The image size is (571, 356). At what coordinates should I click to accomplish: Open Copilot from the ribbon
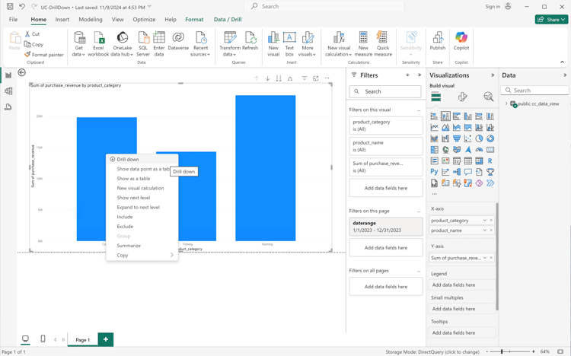pyautogui.click(x=461, y=41)
